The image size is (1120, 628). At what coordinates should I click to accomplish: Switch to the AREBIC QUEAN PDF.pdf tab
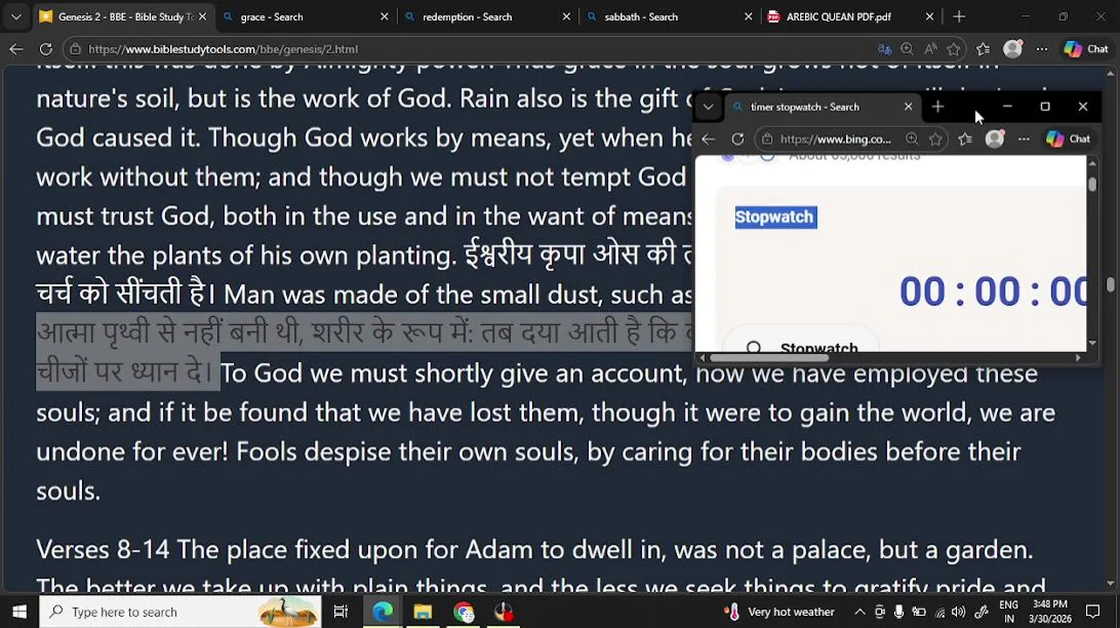848,17
